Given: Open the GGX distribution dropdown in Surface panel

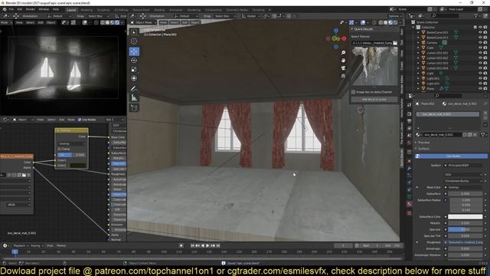Looking at the screenshot, I should pos(463,174).
